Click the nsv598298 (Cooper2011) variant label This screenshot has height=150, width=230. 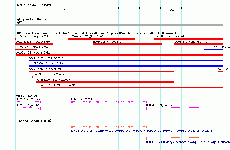(33, 36)
